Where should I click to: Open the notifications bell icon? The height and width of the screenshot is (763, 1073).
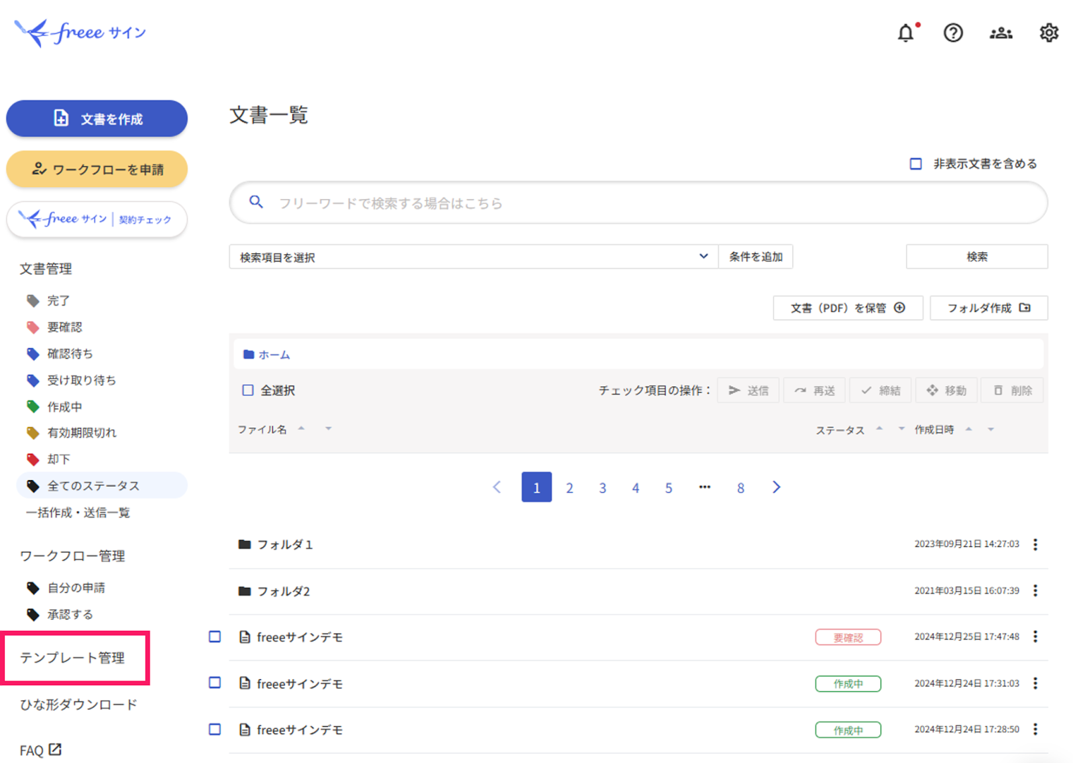[905, 33]
